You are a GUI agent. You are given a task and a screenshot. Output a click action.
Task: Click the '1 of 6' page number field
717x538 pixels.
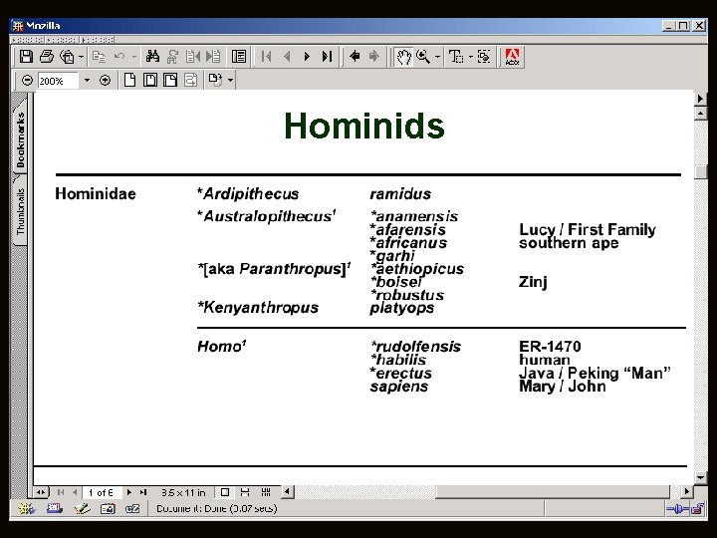coord(102,493)
